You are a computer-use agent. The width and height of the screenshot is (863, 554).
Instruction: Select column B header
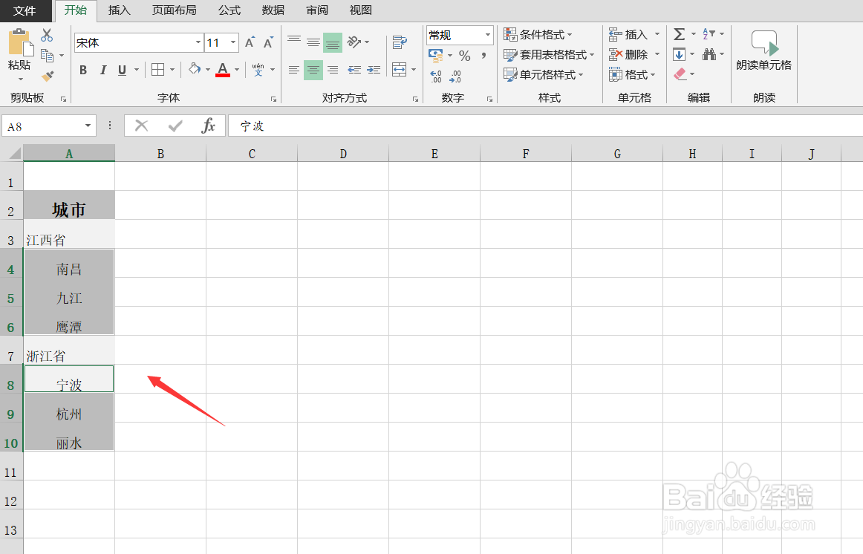(x=160, y=154)
